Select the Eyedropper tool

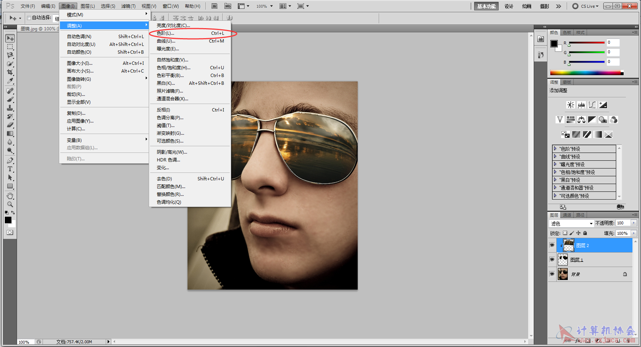[x=10, y=81]
